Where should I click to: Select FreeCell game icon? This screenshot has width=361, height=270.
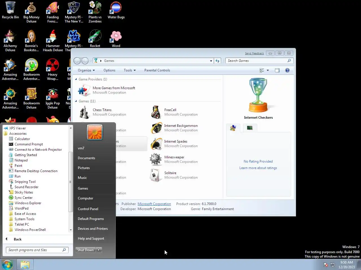(x=156, y=112)
